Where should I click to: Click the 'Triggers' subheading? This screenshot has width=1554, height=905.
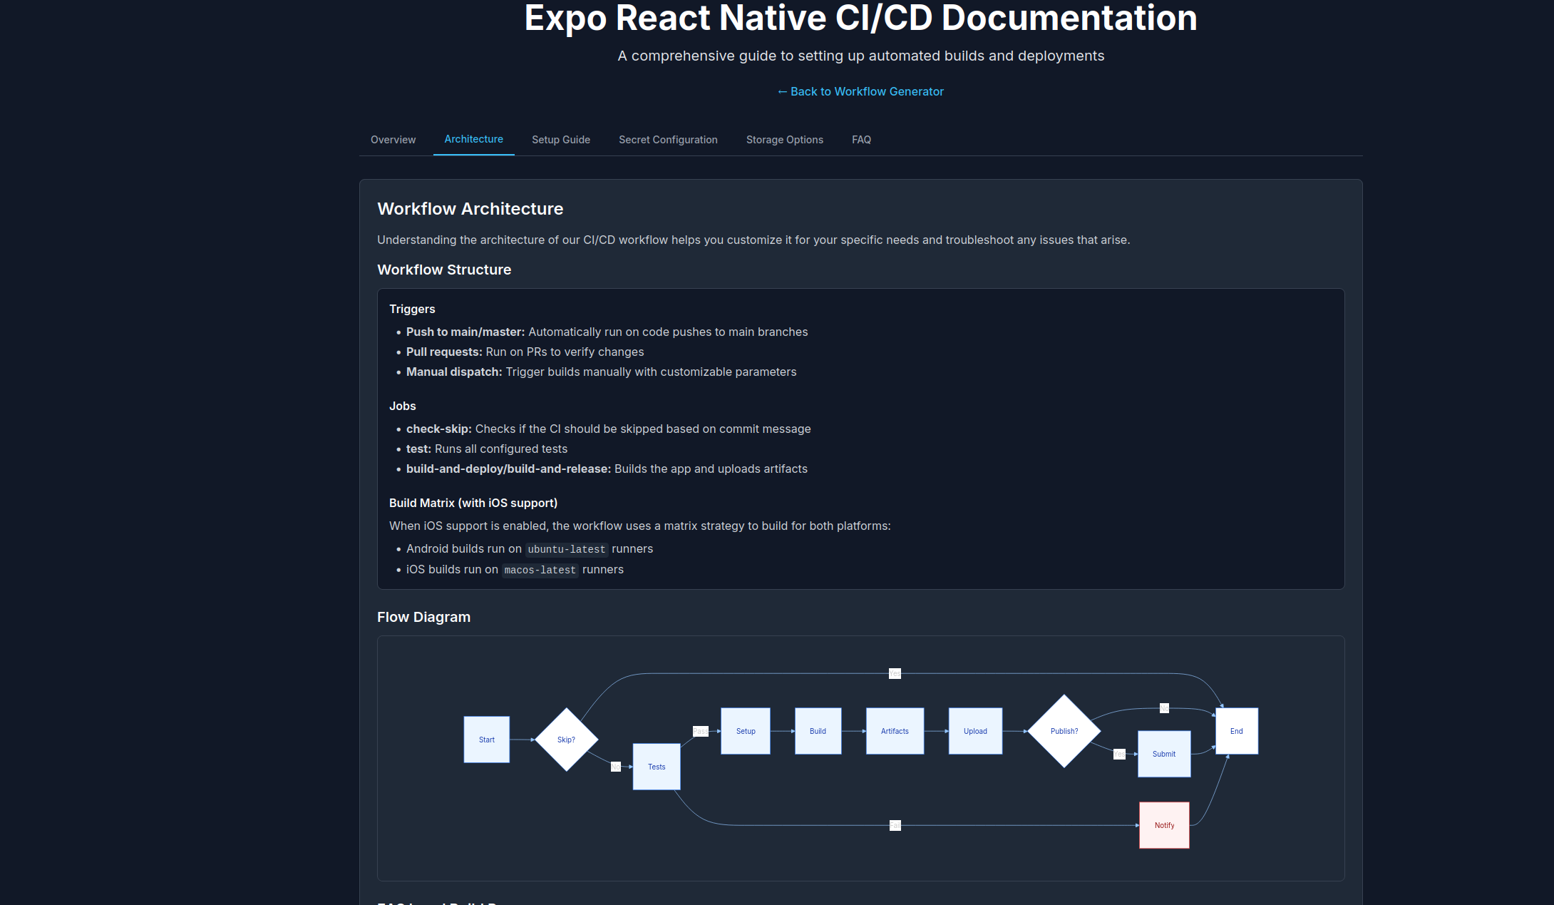click(x=412, y=309)
